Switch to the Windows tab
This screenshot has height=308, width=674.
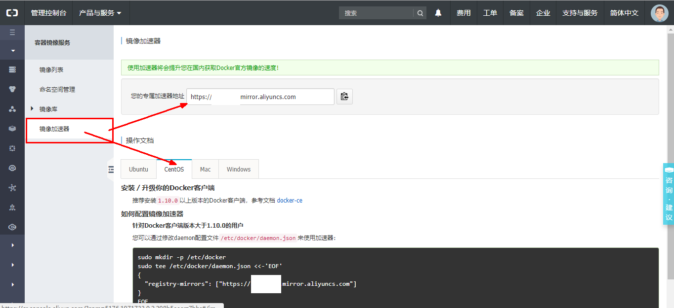pos(239,169)
